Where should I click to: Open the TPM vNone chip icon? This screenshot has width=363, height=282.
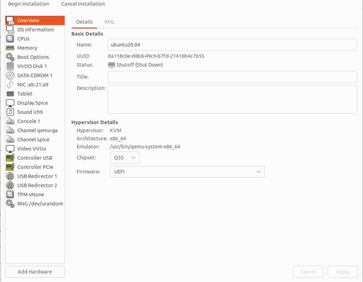tap(10, 194)
